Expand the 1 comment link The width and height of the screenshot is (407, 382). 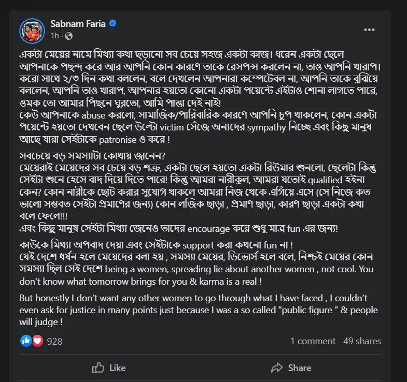[x=313, y=341]
